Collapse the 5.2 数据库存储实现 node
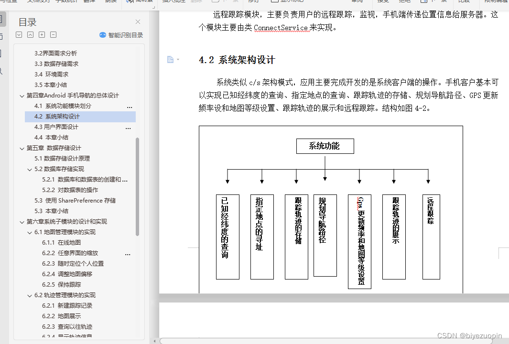Image resolution: width=509 pixels, height=344 pixels. pos(30,170)
